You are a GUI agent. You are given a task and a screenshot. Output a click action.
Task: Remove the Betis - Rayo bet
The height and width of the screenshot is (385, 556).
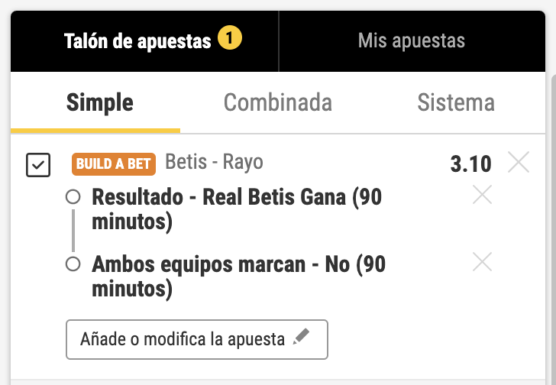519,163
